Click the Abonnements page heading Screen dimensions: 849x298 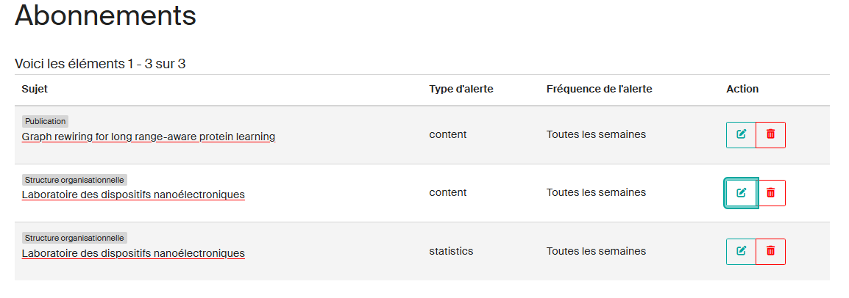tap(105, 15)
